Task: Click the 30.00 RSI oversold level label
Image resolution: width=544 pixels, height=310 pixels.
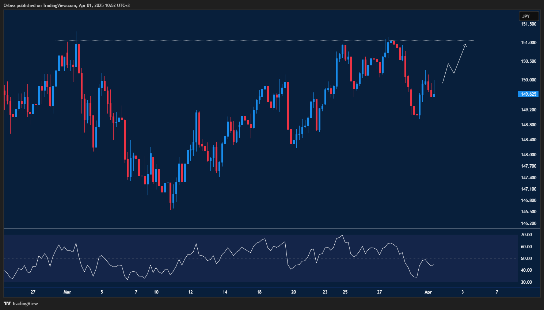Action: point(526,282)
